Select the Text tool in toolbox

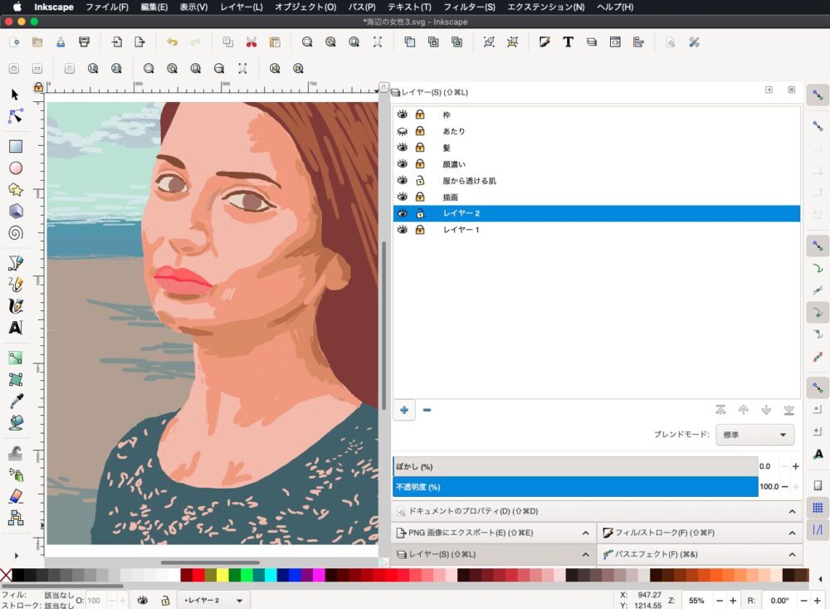(15, 328)
